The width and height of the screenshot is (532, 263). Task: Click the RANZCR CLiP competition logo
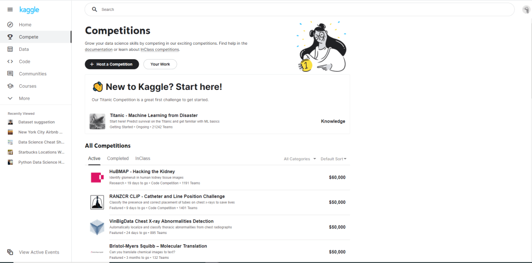click(97, 202)
